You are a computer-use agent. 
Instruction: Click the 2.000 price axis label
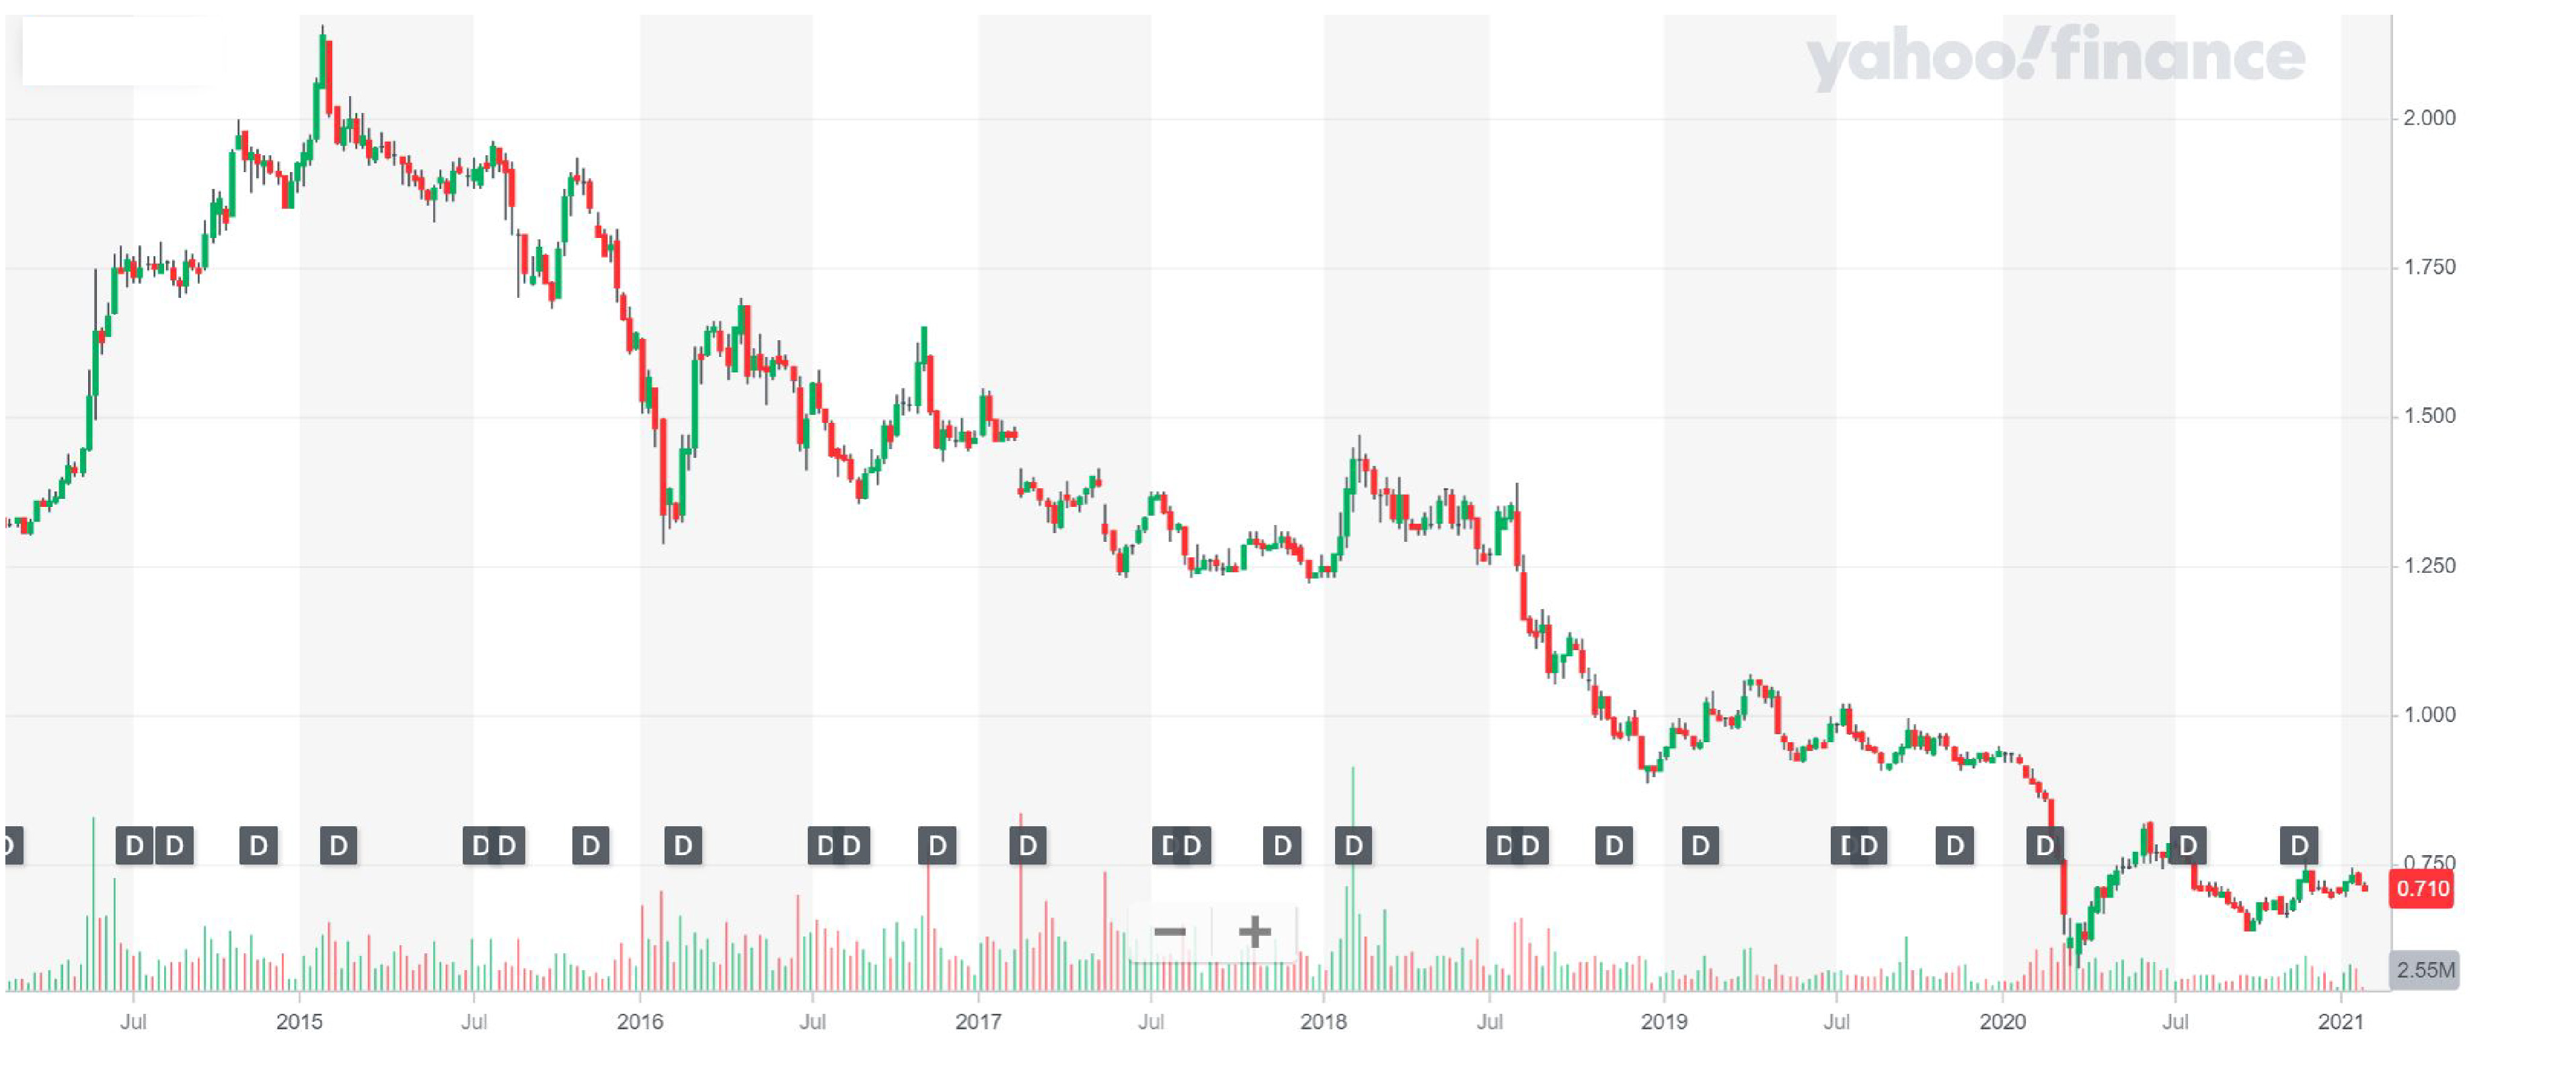click(2429, 118)
